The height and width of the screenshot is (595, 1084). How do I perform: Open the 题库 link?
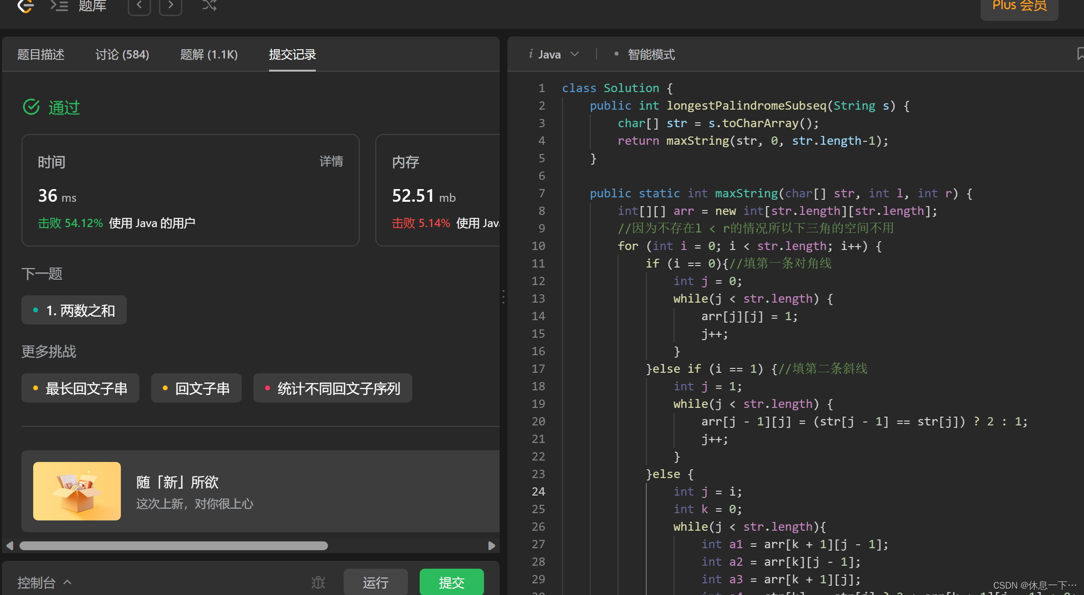92,6
